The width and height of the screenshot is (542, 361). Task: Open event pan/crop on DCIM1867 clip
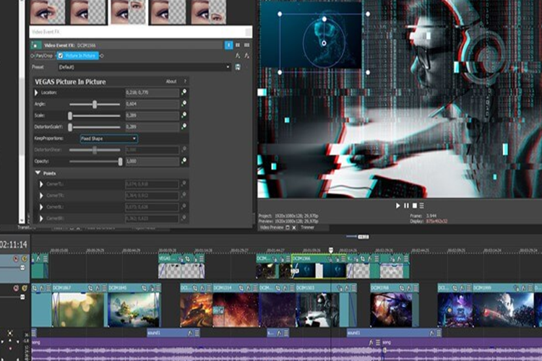[x=90, y=288]
